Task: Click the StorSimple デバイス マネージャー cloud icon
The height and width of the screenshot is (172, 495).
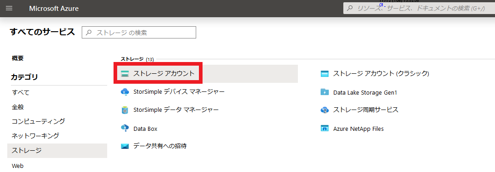Action: 125,92
